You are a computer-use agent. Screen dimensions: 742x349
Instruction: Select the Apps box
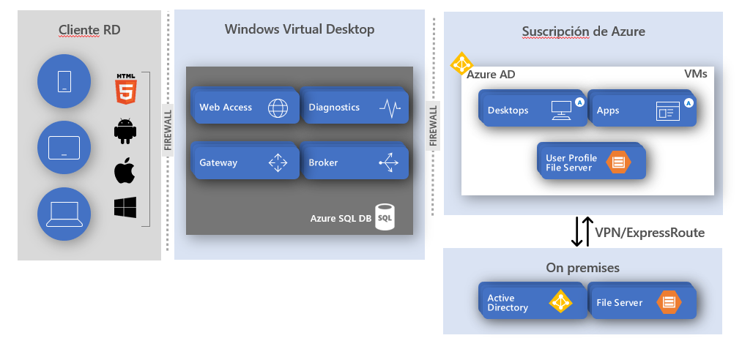(x=642, y=108)
